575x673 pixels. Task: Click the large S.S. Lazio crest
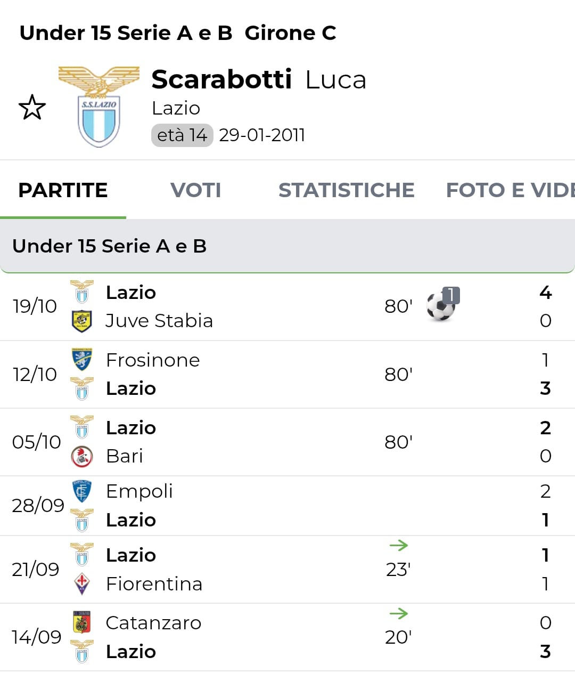(98, 107)
